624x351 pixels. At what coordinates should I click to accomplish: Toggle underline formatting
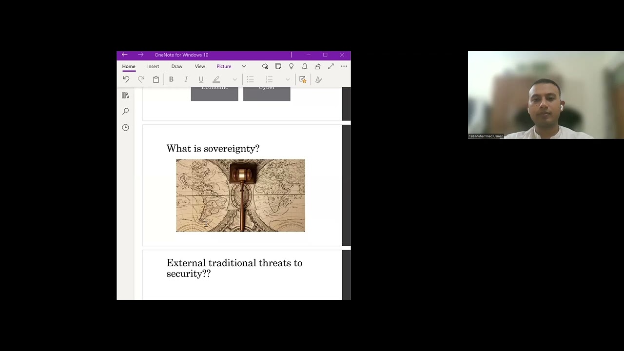(201, 79)
